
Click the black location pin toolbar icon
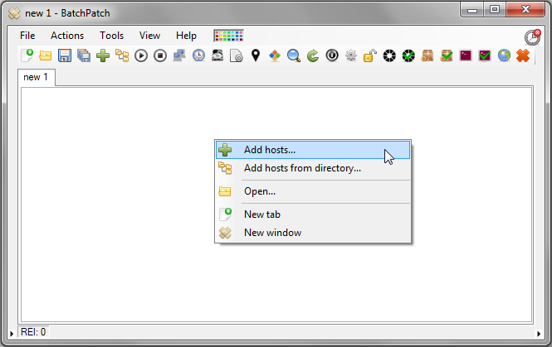pos(256,55)
